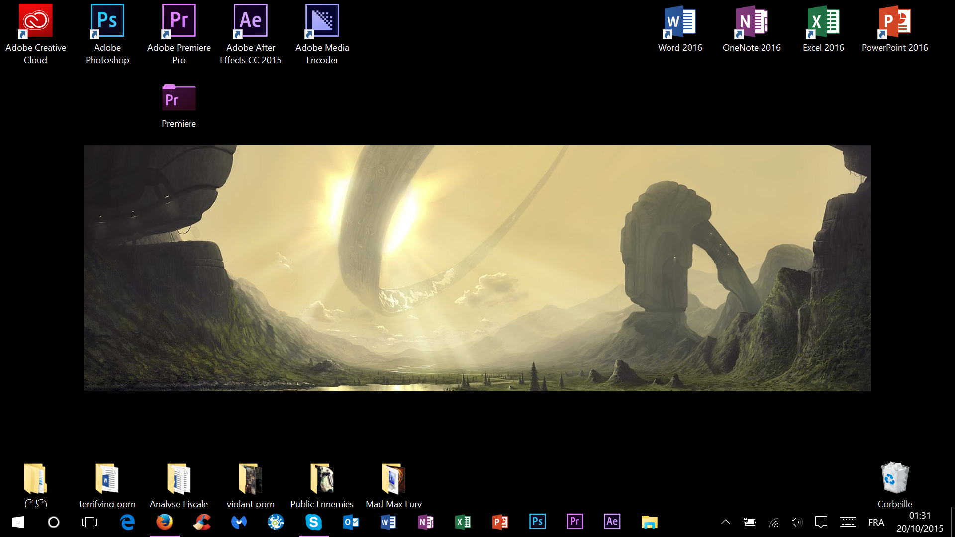The image size is (955, 537).
Task: Click the Adobe Media Encoder desktop icon
Action: [322, 35]
